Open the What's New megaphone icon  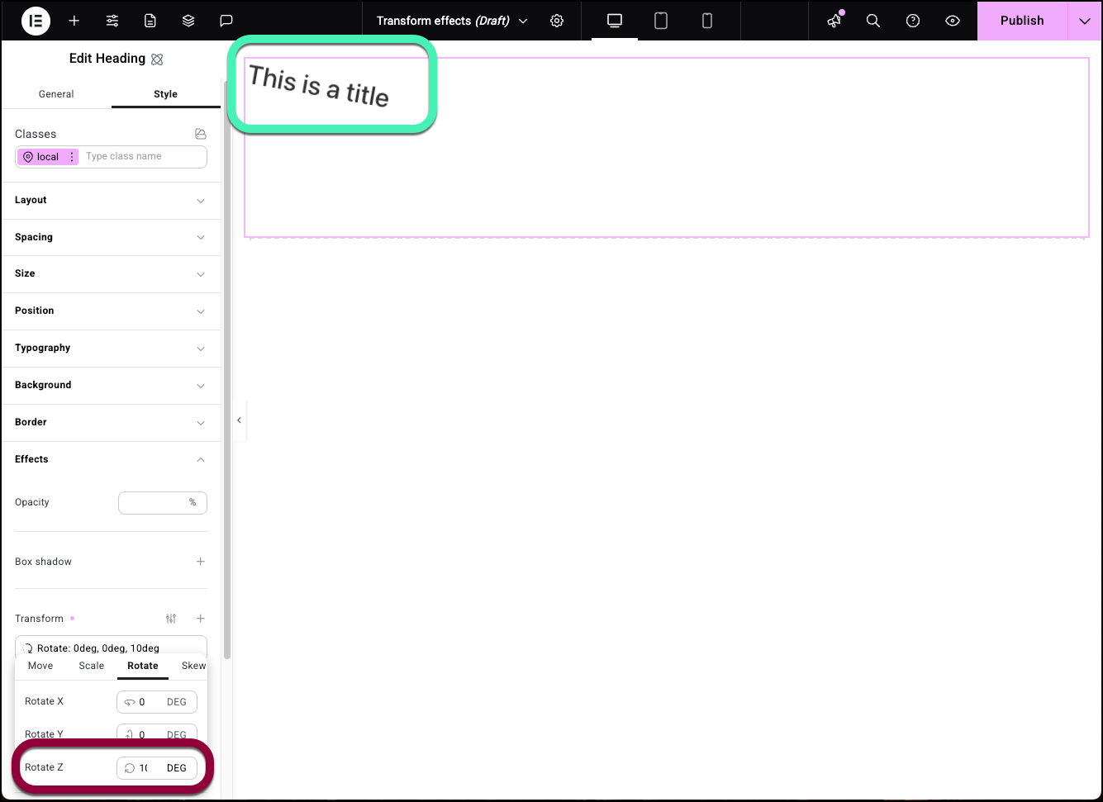coord(834,21)
